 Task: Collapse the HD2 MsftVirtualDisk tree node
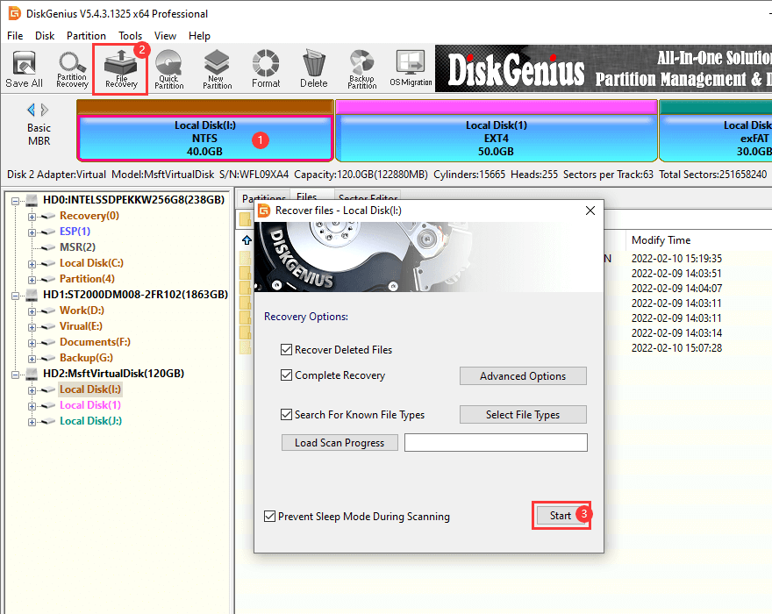pyautogui.click(x=15, y=375)
